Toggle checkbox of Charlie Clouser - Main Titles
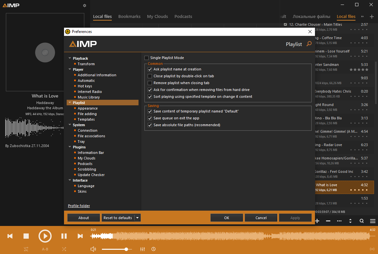 (x=286, y=24)
